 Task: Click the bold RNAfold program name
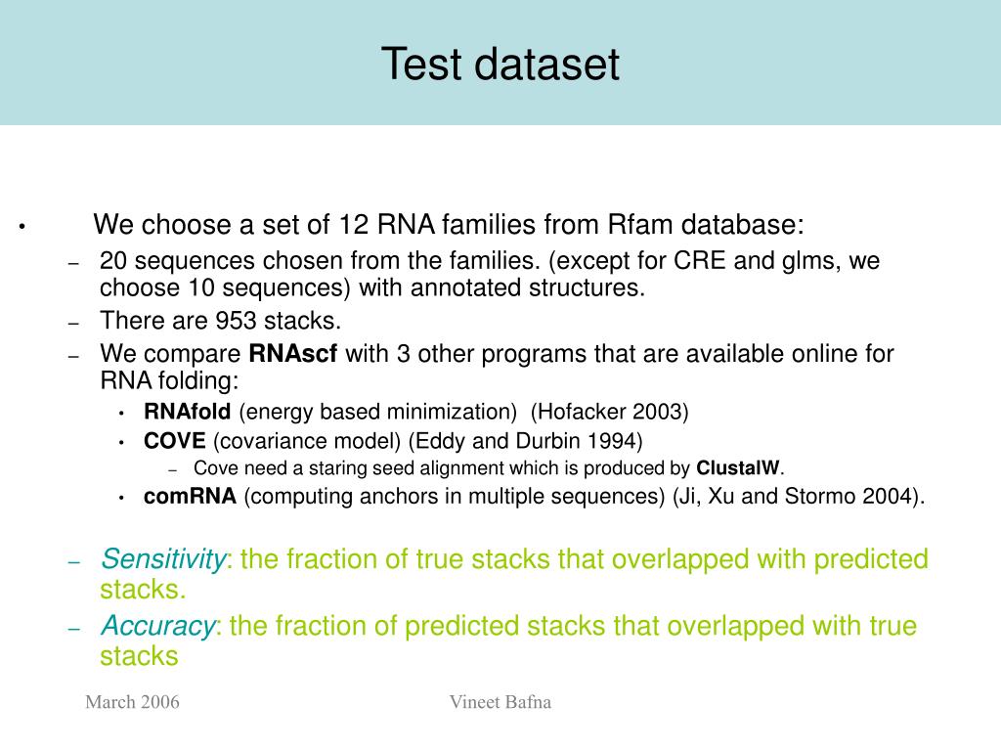point(187,412)
